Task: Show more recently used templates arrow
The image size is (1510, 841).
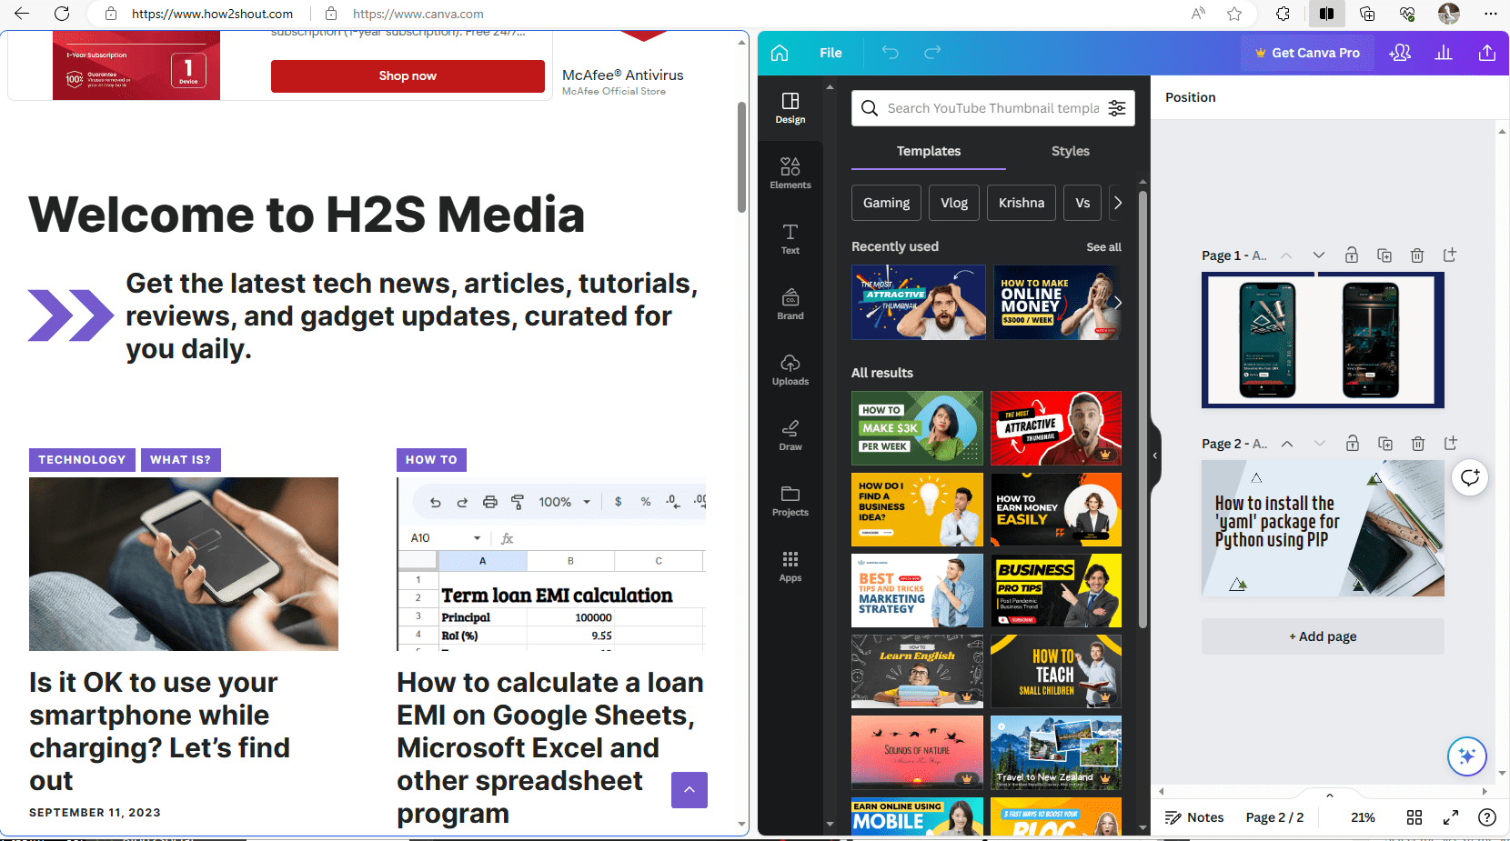Action: (1118, 302)
